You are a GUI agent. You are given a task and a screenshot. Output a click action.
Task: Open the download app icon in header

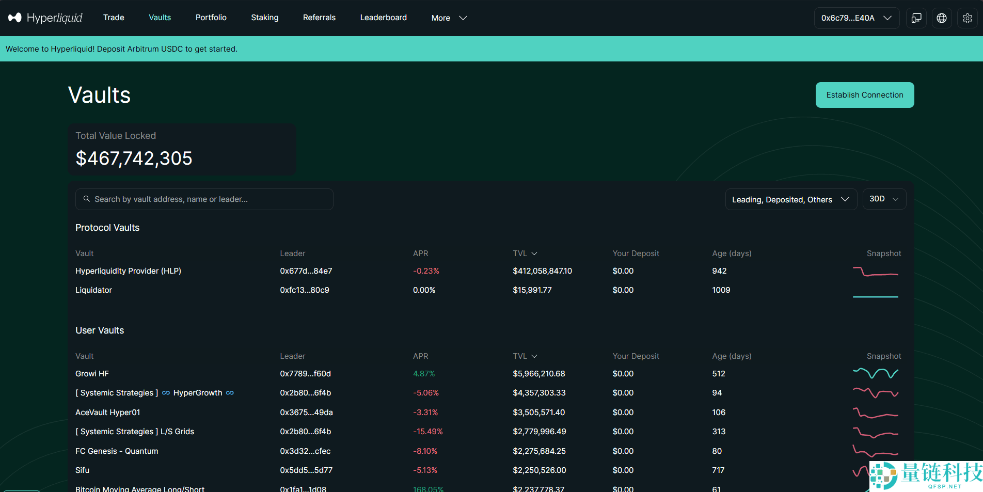point(916,18)
